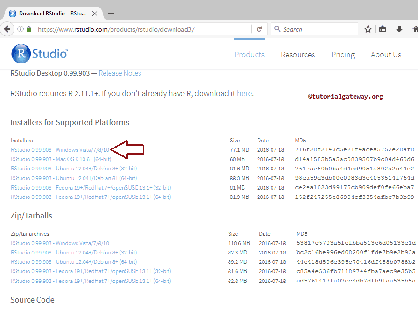418x310 pixels.
Task: Open the Products menu
Action: point(249,55)
